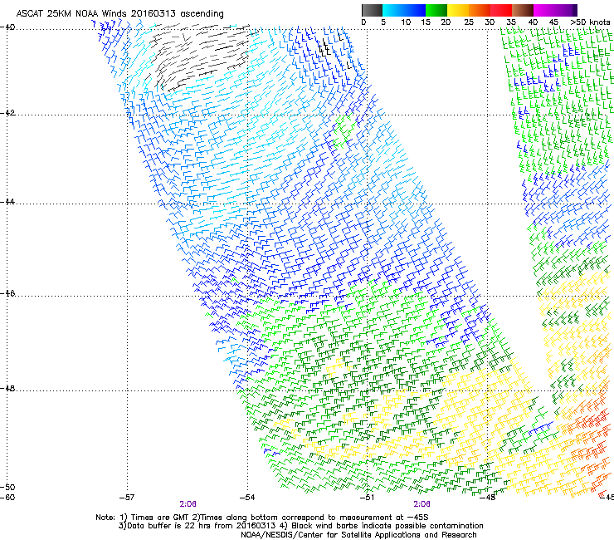Click the -57 longitude axis label
The height and width of the screenshot is (540, 614).
point(127,498)
